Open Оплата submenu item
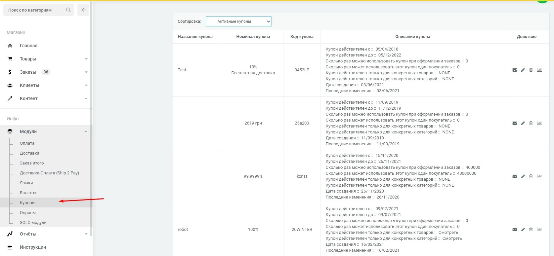The height and width of the screenshot is (256, 554). (x=27, y=143)
